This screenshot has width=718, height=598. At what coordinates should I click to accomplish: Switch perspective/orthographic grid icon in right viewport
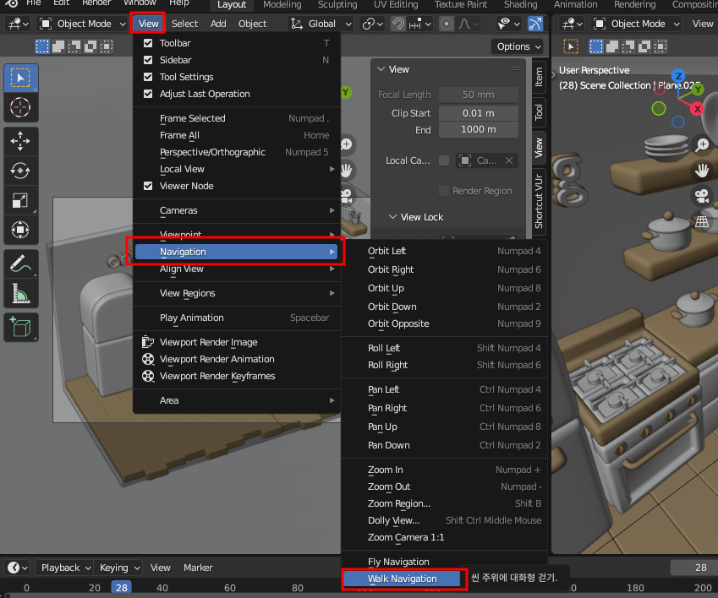[702, 222]
